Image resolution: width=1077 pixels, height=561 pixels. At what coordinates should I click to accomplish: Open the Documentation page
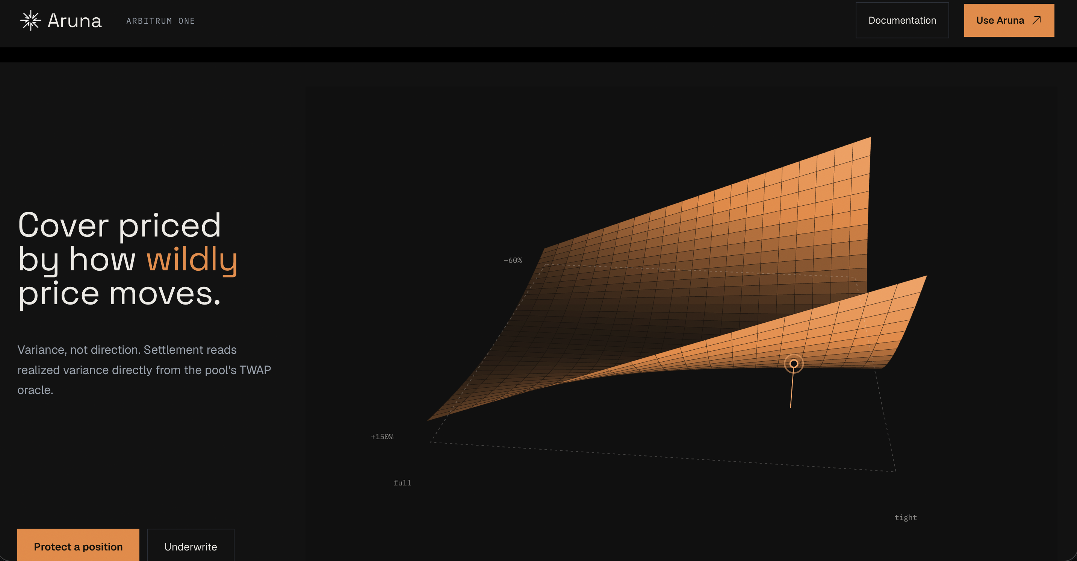point(902,20)
